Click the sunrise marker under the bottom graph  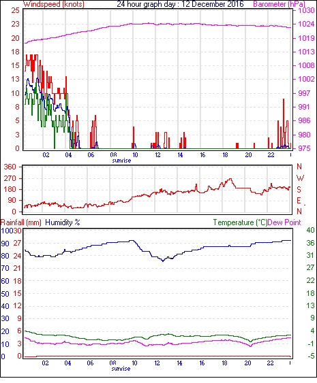(121, 369)
